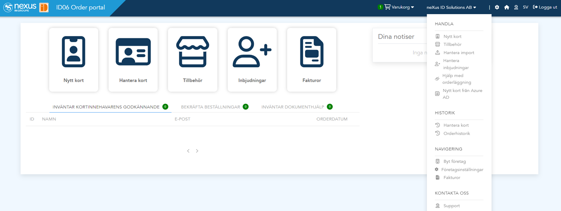Click the document icon beside menu Fakturor

pyautogui.click(x=437, y=178)
